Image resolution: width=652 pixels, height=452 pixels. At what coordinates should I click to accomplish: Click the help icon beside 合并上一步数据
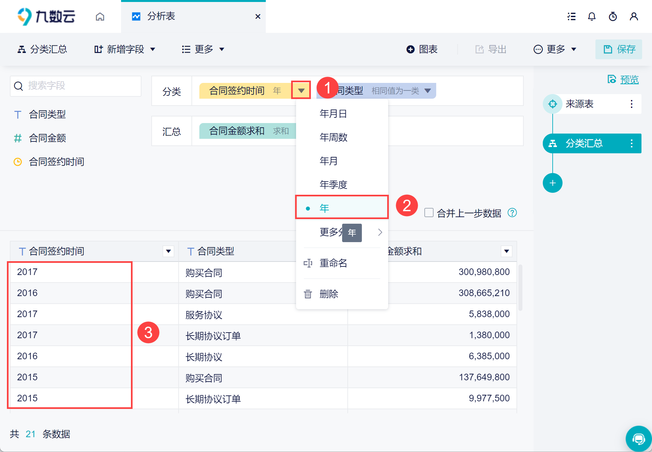512,213
